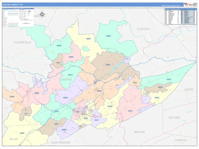
Task: Open the ZIP code index table
Action: [x=181, y=16]
